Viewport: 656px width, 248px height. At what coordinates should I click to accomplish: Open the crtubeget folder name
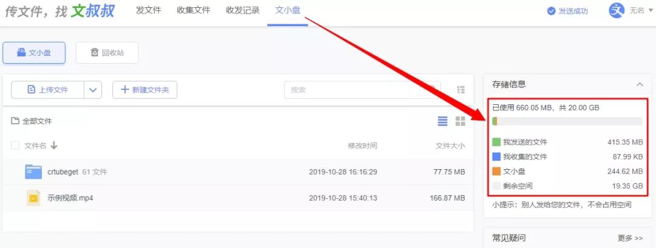63,172
